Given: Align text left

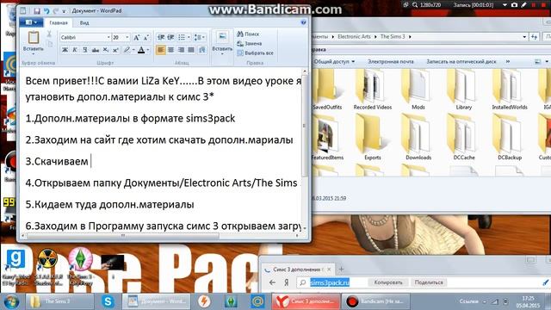Looking at the screenshot, I should [161, 50].
